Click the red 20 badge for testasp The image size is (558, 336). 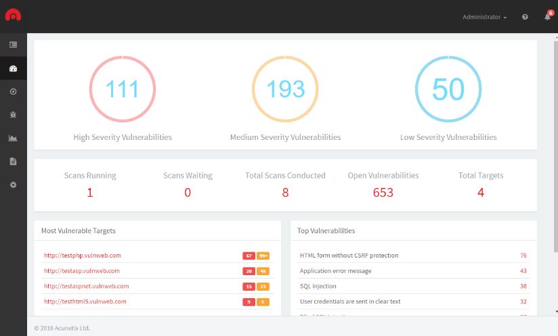click(x=249, y=271)
